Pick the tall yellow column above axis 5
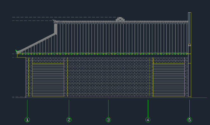 tap(190, 55)
